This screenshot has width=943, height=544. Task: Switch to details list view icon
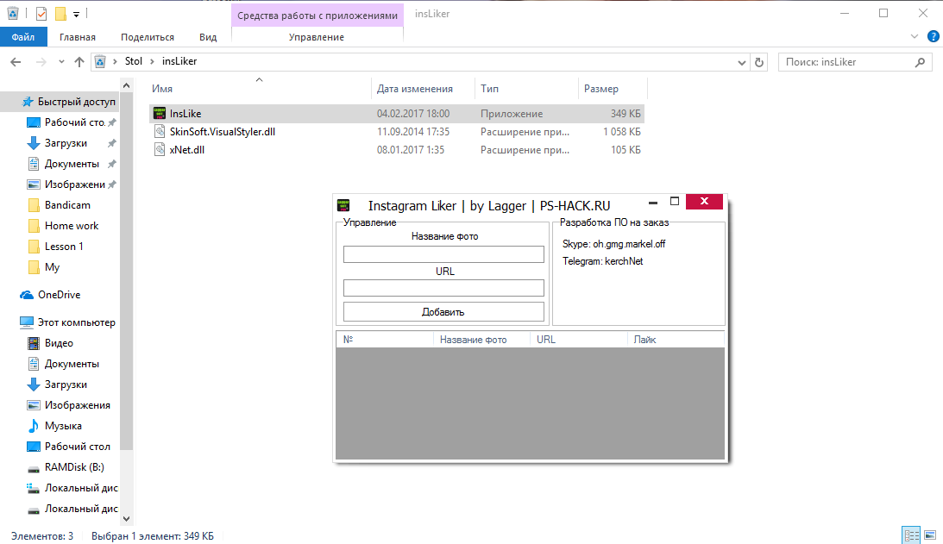(911, 535)
